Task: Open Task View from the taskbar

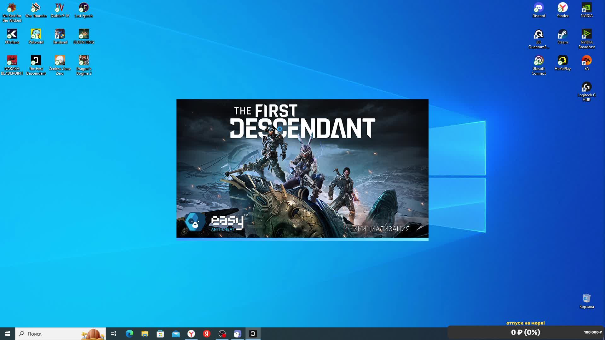Action: 113,334
